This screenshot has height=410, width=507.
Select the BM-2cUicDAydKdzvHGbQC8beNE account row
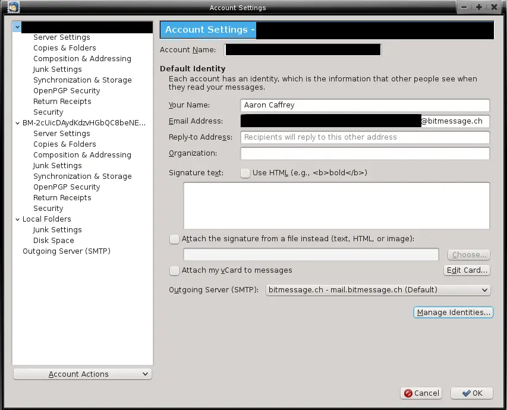(84, 123)
